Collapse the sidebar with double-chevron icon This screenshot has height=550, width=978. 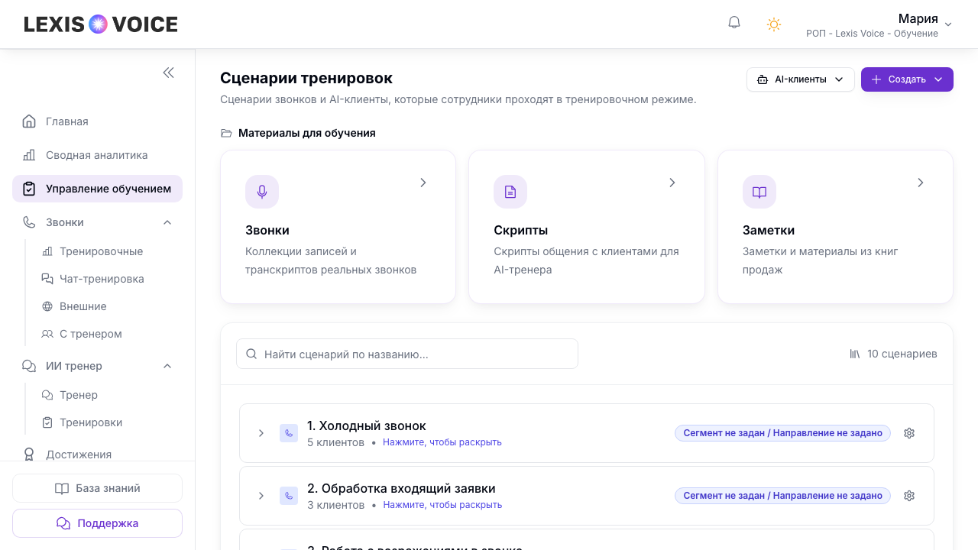[168, 73]
